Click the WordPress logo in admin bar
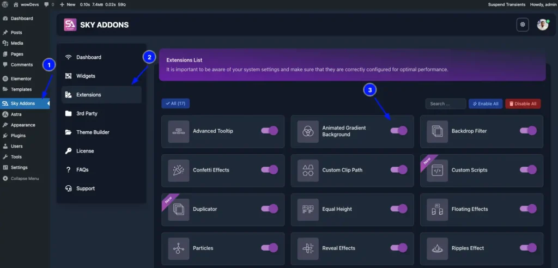The image size is (558, 268). click(5, 4)
